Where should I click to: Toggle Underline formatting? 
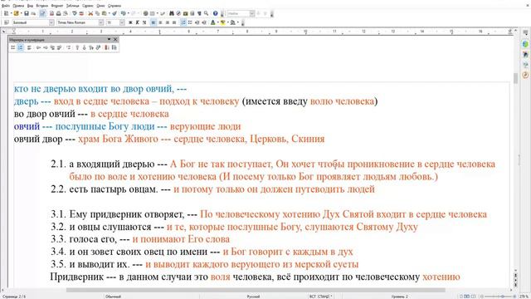144,22
